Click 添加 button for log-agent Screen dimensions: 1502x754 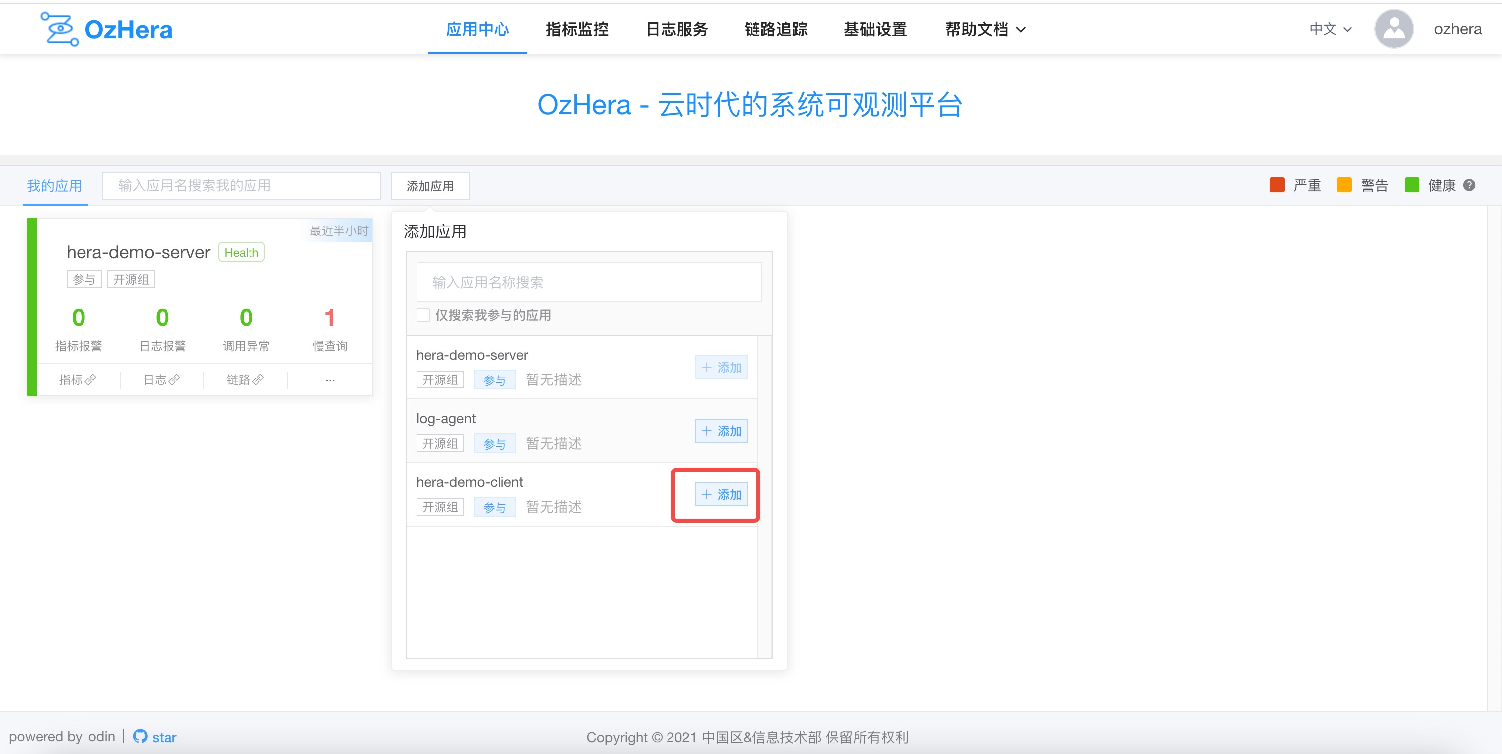click(721, 431)
